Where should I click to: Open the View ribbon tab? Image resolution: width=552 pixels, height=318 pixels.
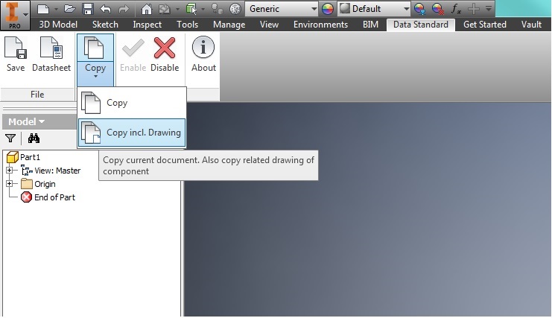tap(270, 25)
